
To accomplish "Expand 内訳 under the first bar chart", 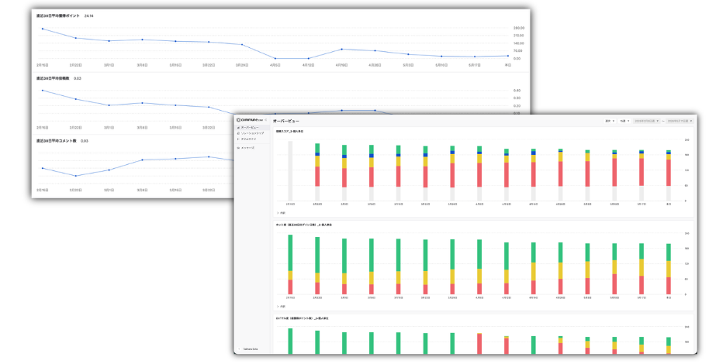I will point(281,213).
